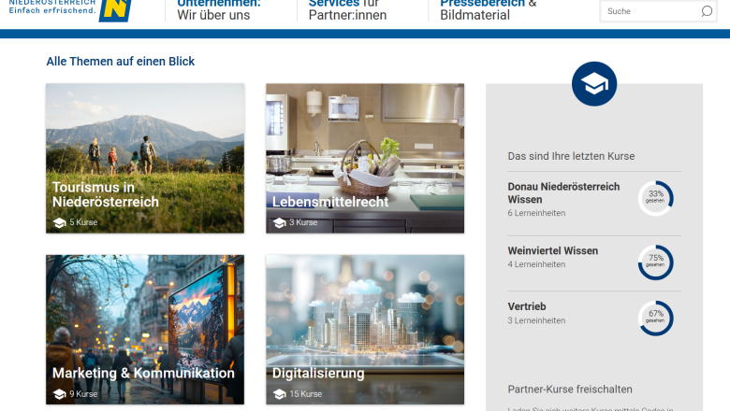Click graduation cap icon beside 9 Kurse

click(x=59, y=394)
